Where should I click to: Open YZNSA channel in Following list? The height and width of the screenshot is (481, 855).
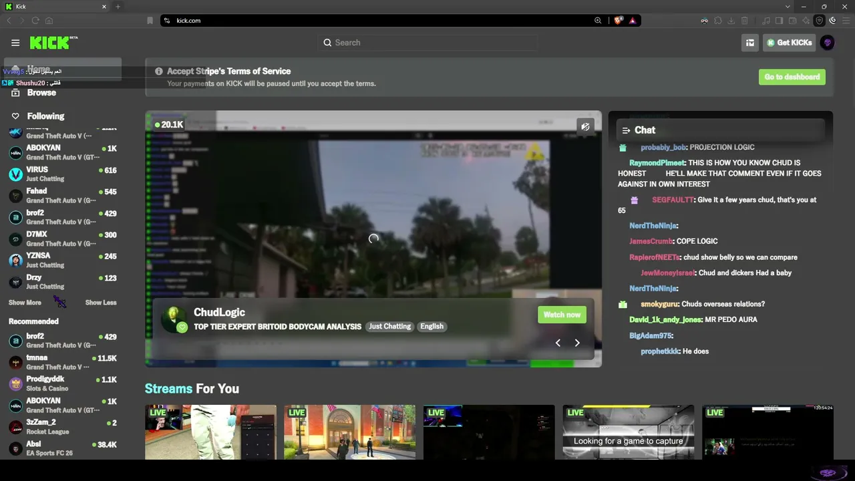pyautogui.click(x=62, y=260)
